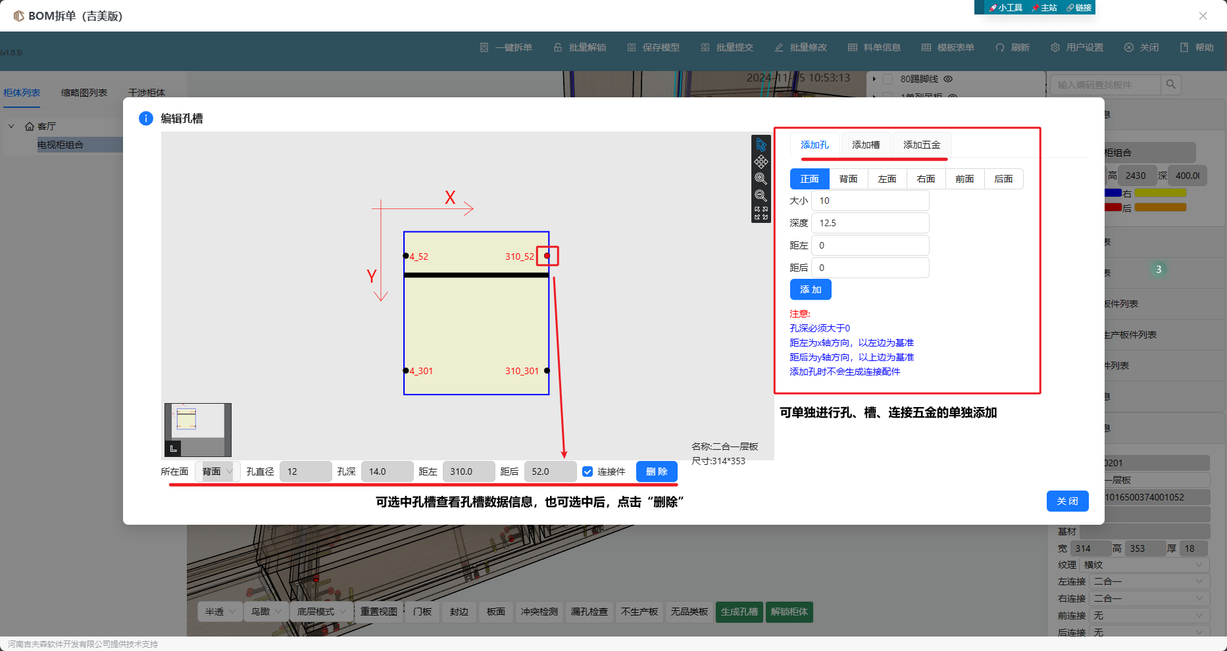Activate the pan/move tool in canvas toolbar
The width and height of the screenshot is (1227, 651).
[x=761, y=162]
